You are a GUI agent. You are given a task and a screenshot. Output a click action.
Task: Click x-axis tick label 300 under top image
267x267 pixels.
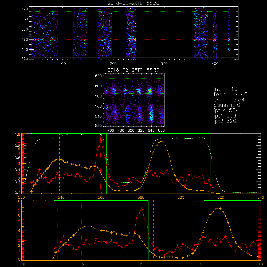coord(164,64)
